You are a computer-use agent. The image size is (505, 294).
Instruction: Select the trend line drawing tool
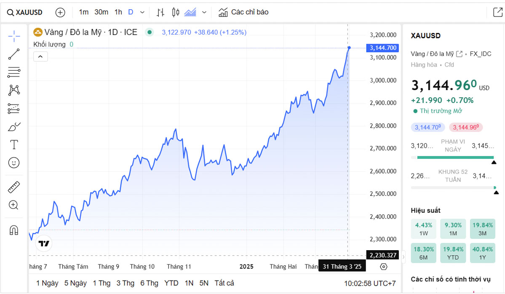point(14,54)
